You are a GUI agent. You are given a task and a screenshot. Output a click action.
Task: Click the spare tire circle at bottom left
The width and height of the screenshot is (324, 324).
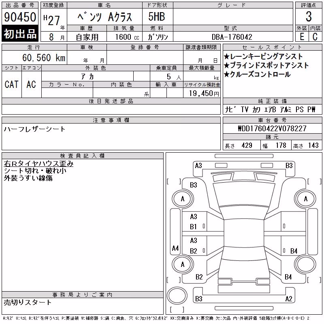pyautogui.click(x=177, y=296)
